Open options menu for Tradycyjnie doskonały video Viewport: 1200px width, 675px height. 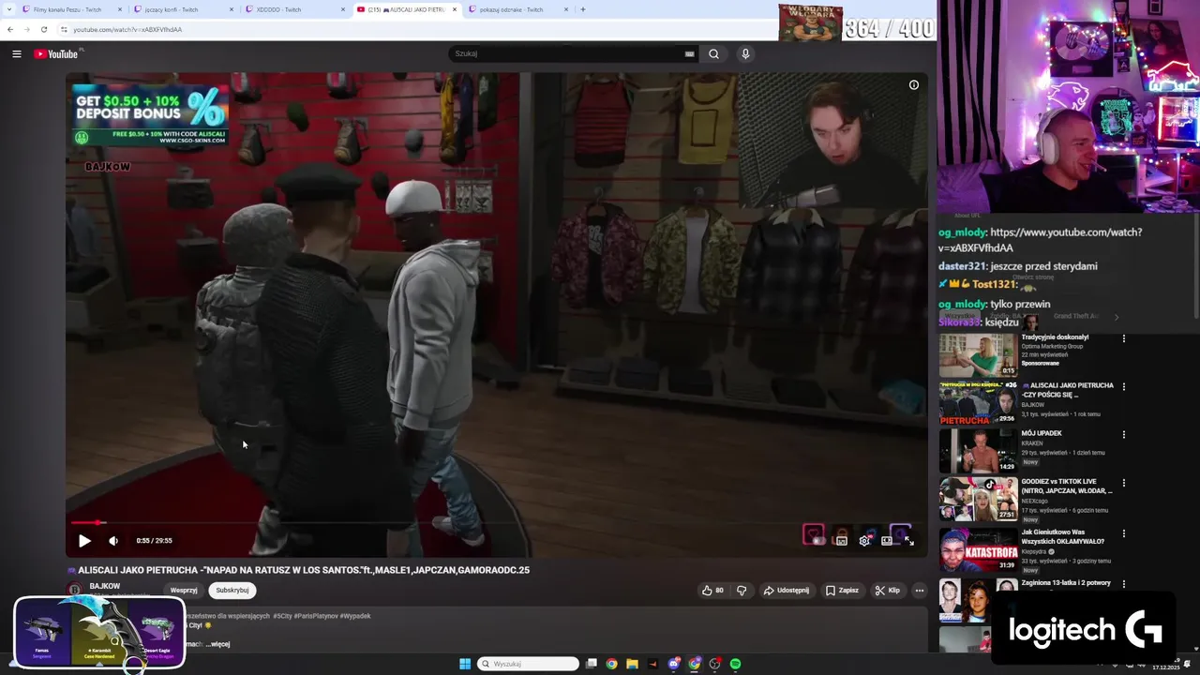point(1124,338)
